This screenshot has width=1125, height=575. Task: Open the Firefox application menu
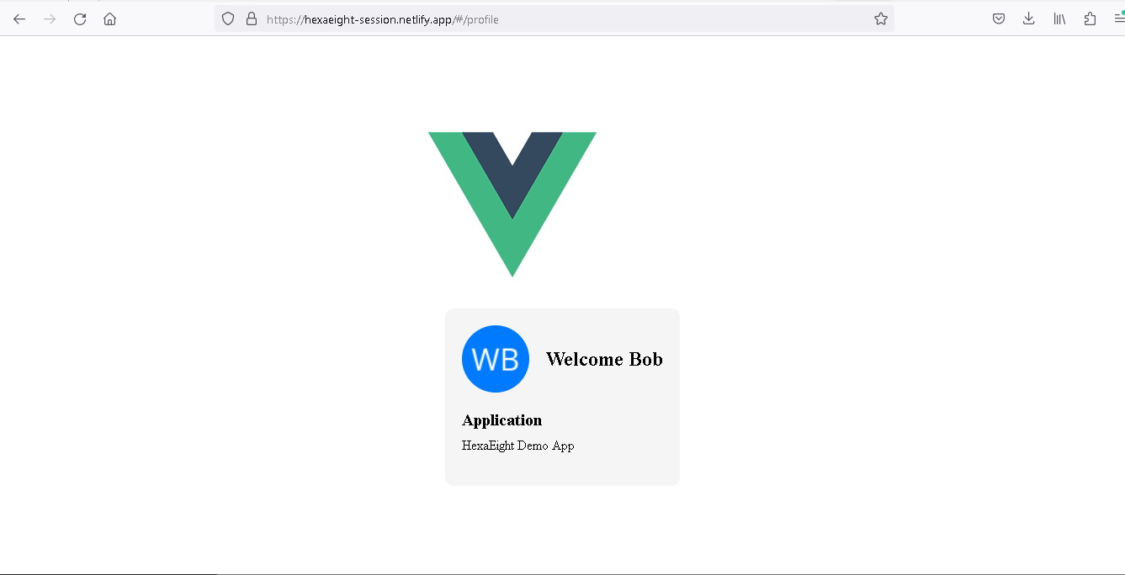click(1118, 19)
